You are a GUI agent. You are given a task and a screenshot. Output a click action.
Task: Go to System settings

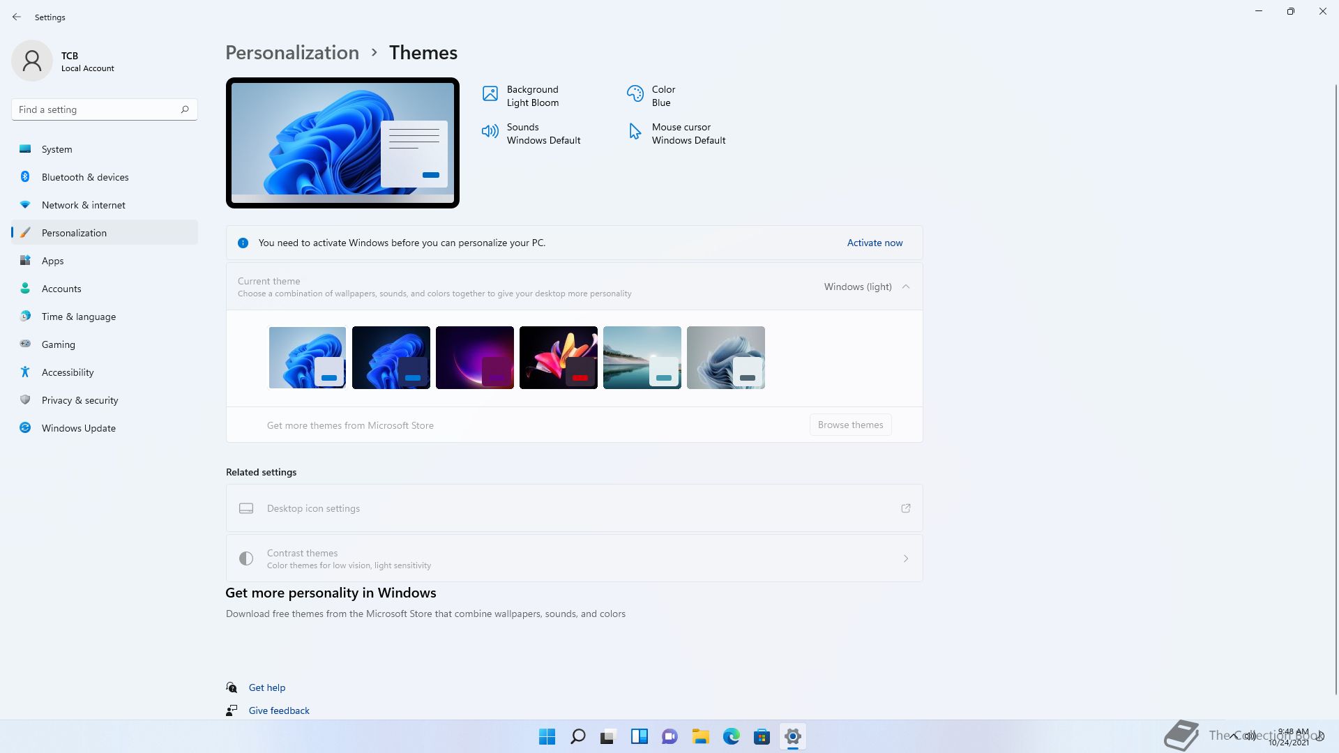105,149
